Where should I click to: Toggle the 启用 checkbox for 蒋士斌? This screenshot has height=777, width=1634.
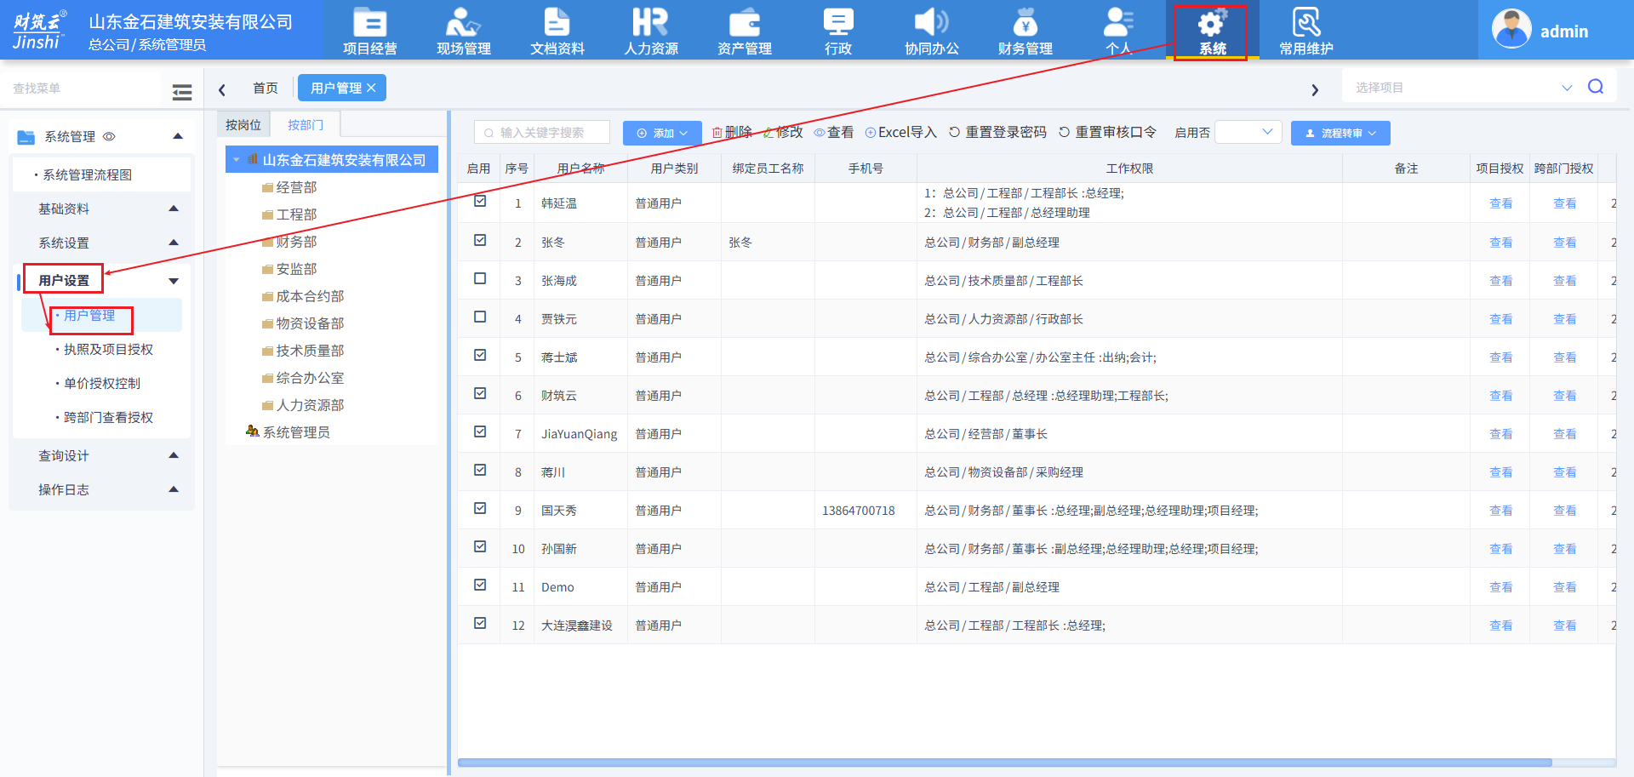click(x=480, y=355)
